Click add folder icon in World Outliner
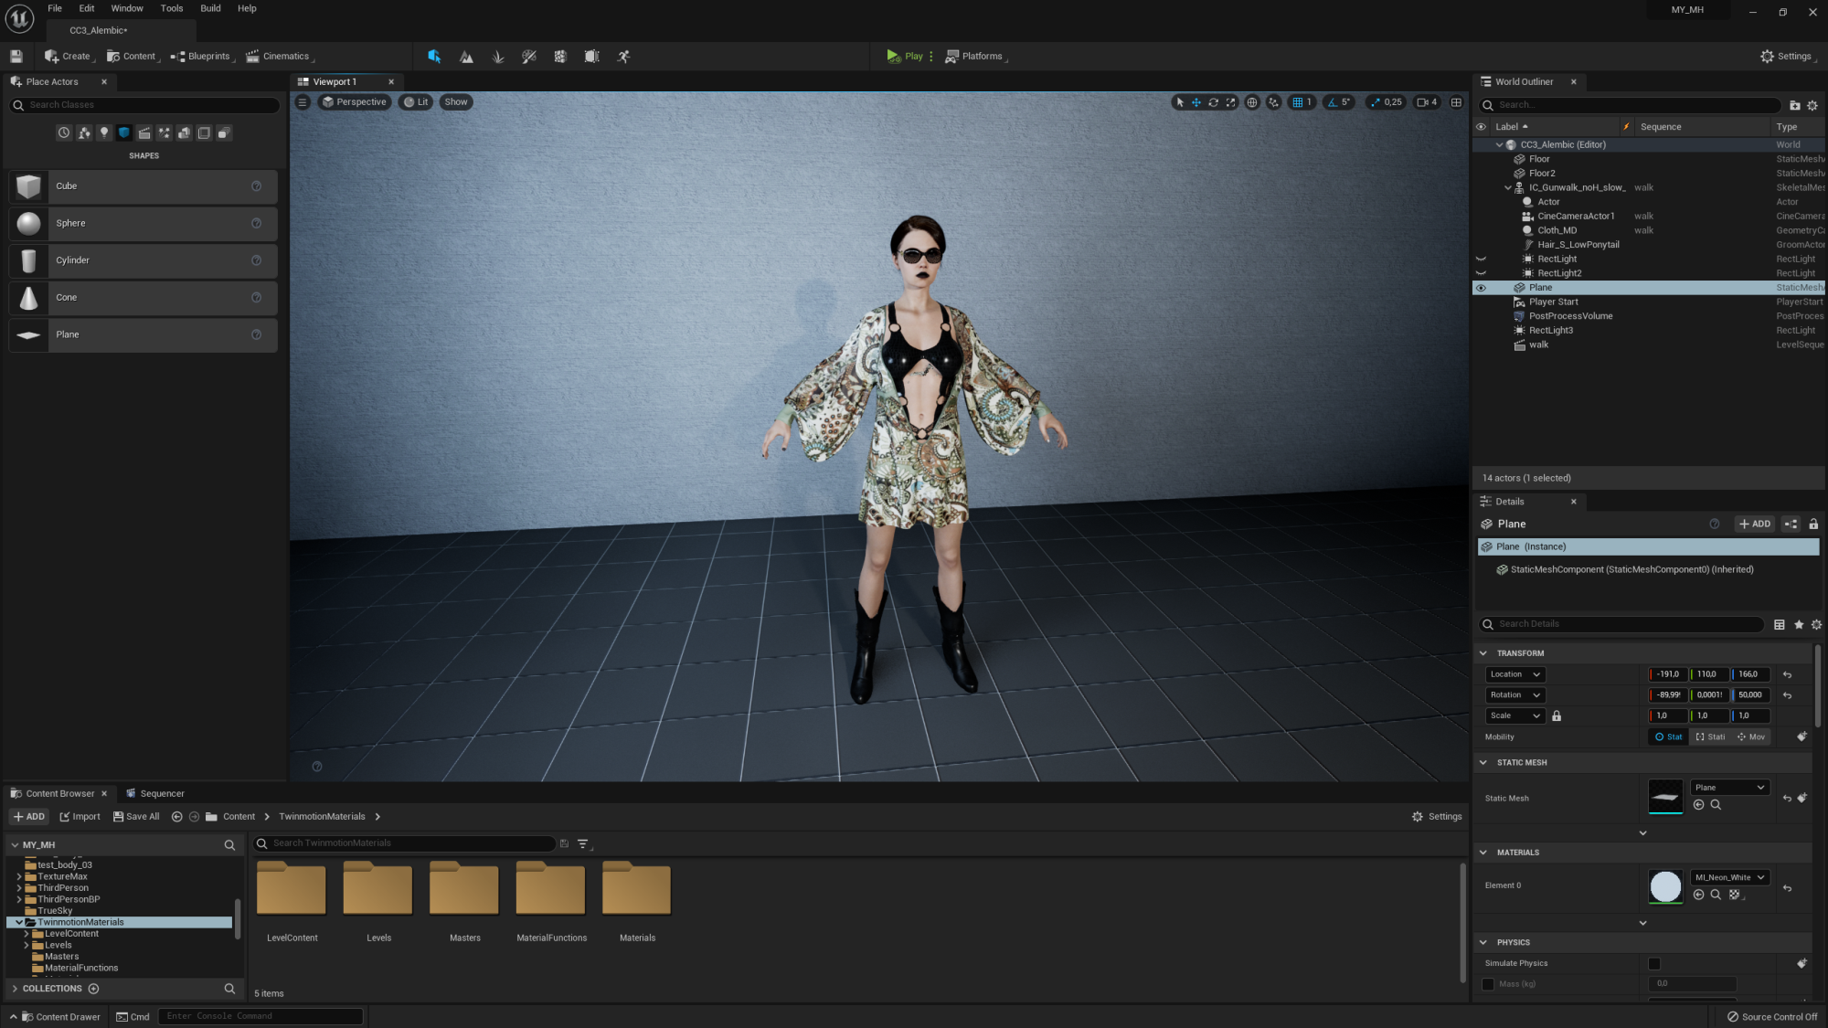The width and height of the screenshot is (1828, 1028). 1795,105
